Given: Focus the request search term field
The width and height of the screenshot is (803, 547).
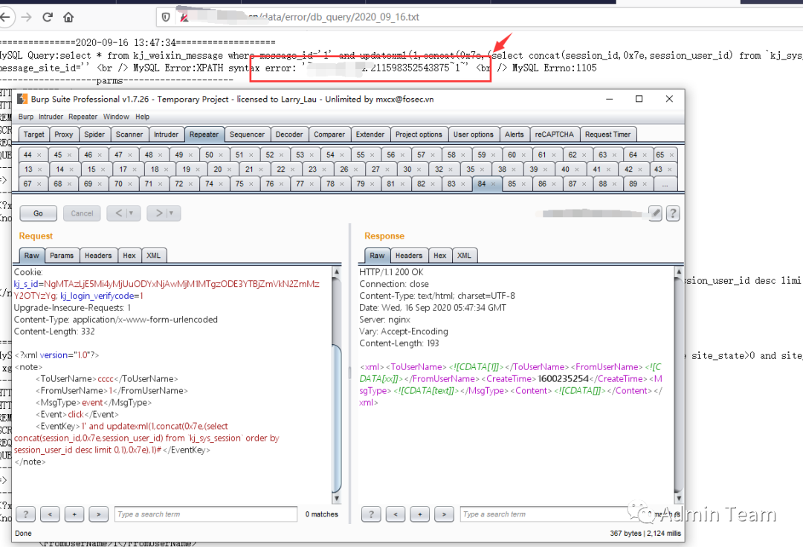Looking at the screenshot, I should coord(206,514).
